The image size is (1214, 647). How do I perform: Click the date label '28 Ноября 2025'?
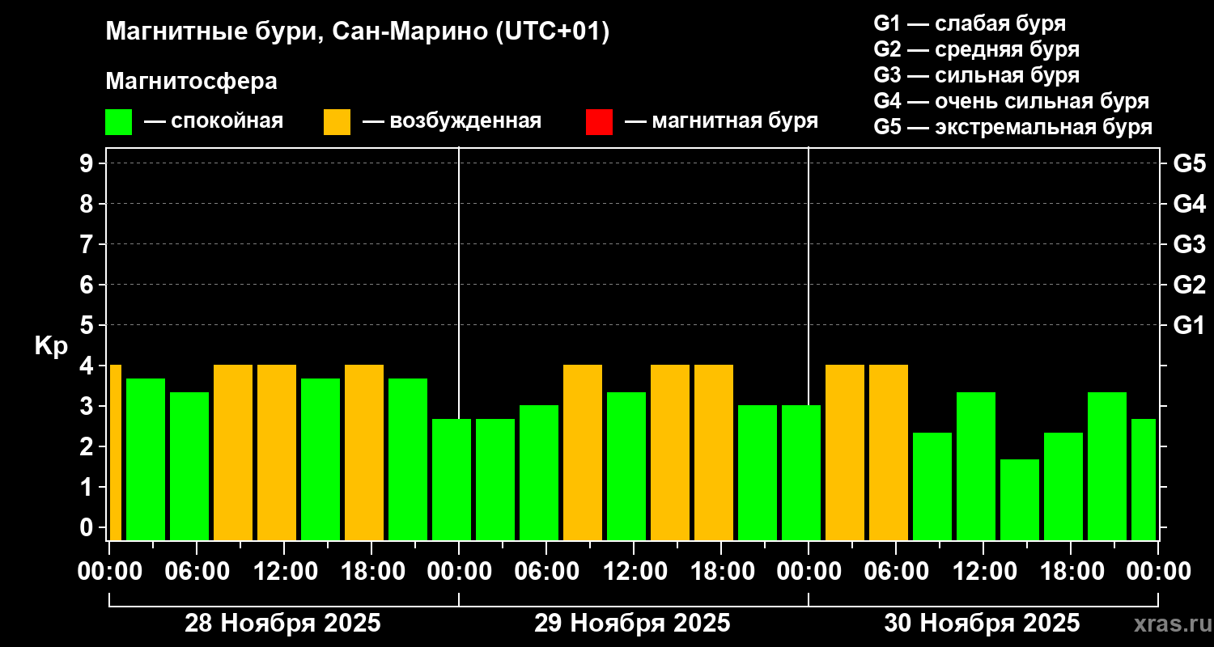click(x=282, y=624)
